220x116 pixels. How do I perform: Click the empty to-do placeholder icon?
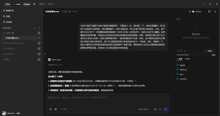(x=196, y=28)
